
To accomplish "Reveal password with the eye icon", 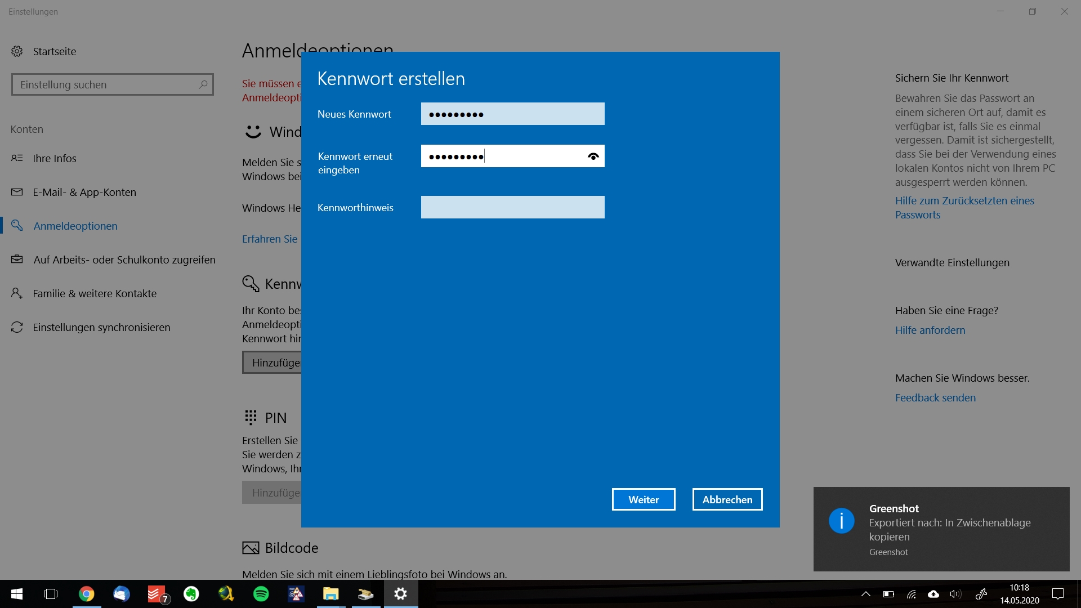I will pyautogui.click(x=593, y=157).
